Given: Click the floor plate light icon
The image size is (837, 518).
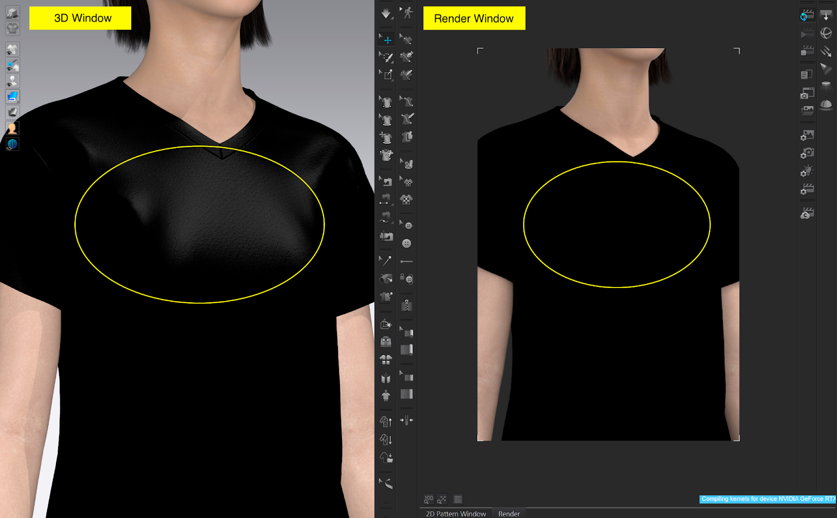Looking at the screenshot, I should point(826,85).
